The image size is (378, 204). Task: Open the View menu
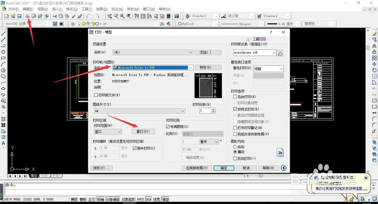(x=43, y=9)
